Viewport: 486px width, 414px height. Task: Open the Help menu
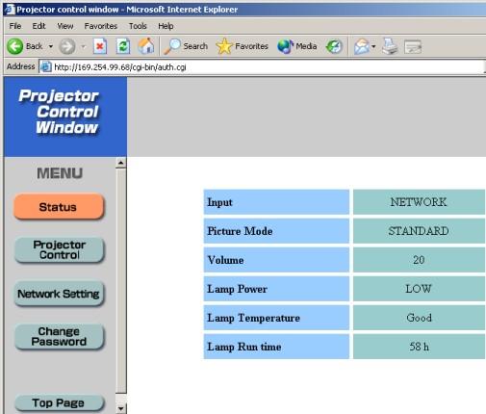coord(166,26)
